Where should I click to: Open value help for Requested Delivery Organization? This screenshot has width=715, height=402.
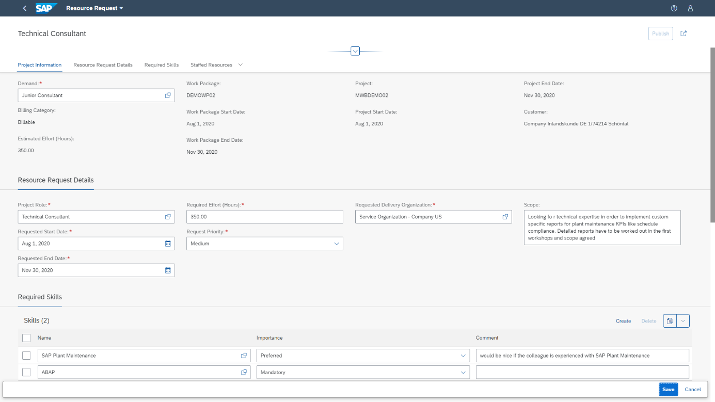(x=505, y=217)
